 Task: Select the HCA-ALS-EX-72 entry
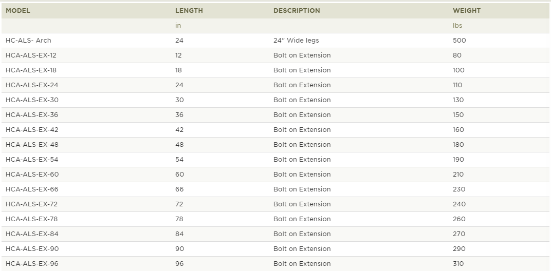click(32, 204)
